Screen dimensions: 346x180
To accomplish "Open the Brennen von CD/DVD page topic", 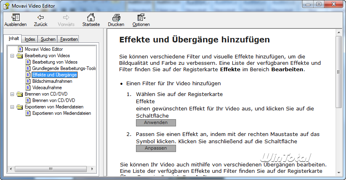I will tap(54, 100).
